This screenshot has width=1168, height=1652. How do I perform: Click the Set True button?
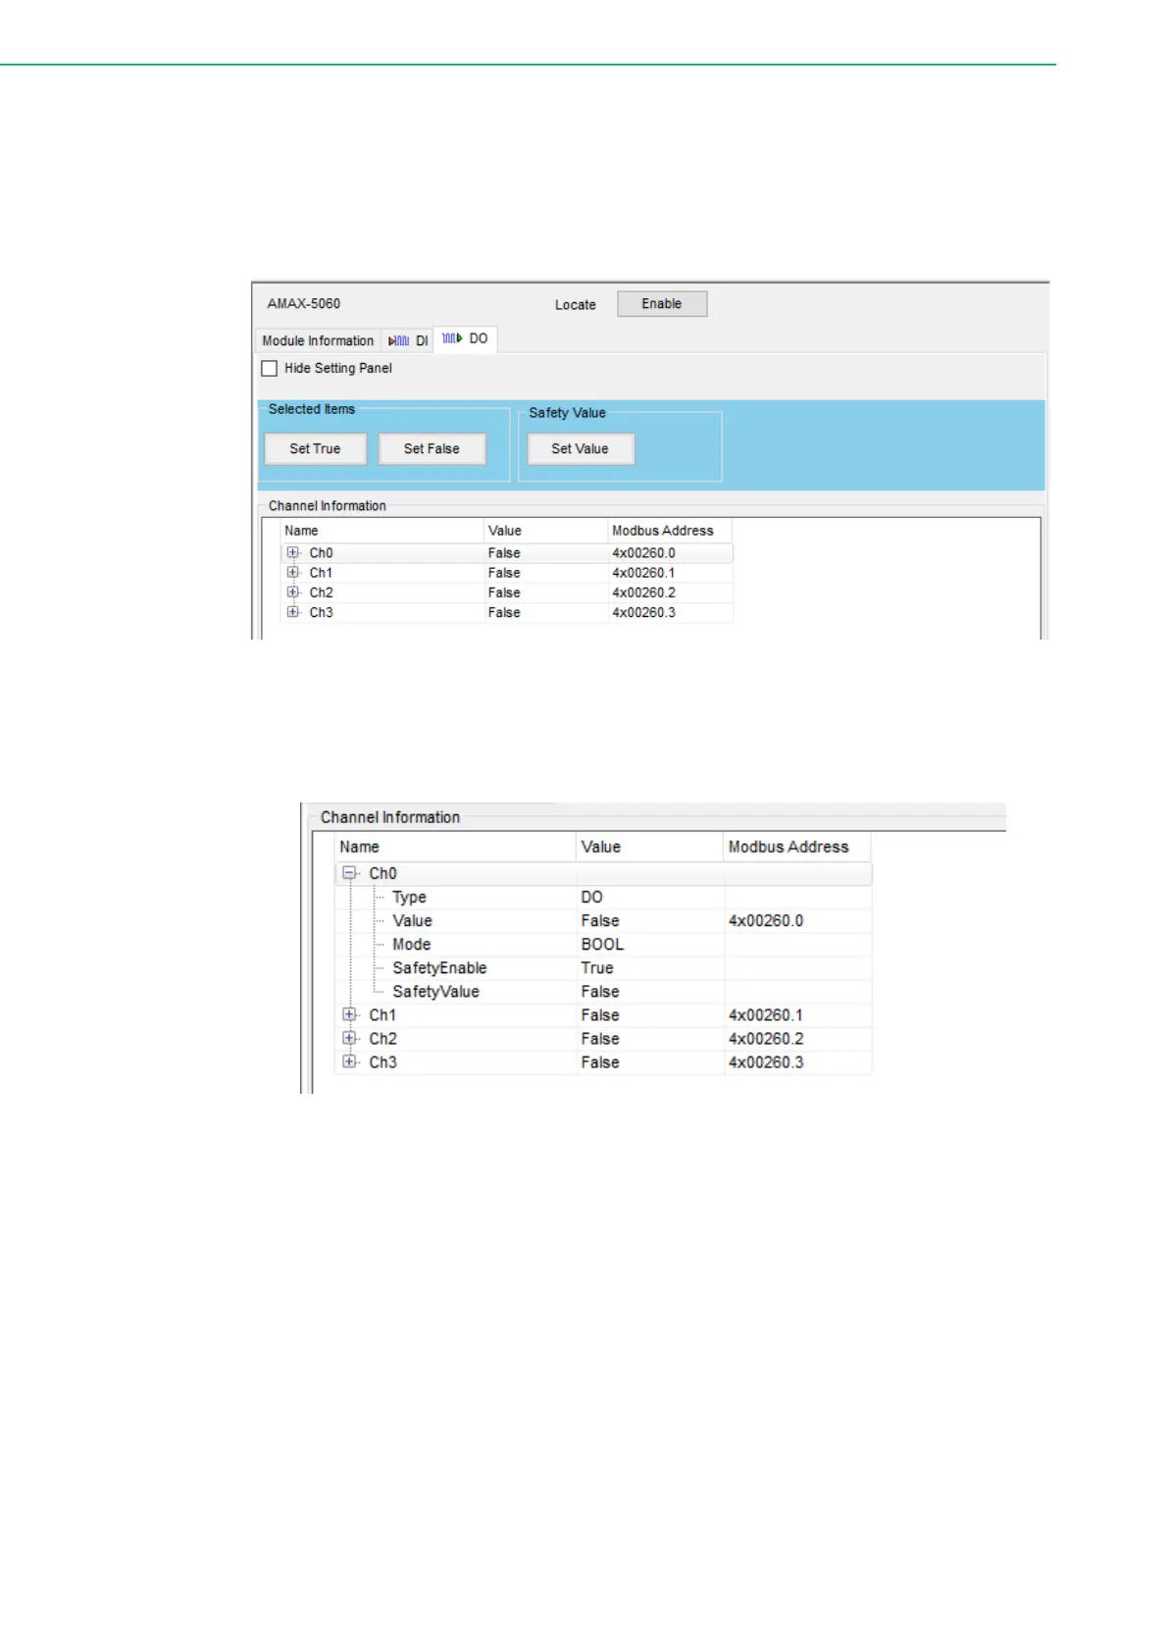[x=315, y=449]
